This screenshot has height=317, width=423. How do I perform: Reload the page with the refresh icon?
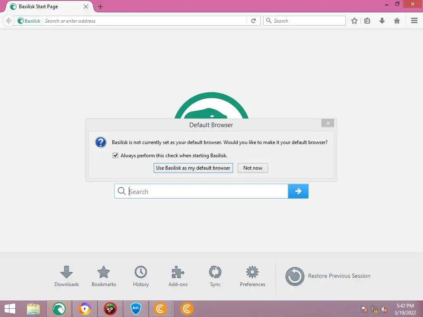(253, 21)
